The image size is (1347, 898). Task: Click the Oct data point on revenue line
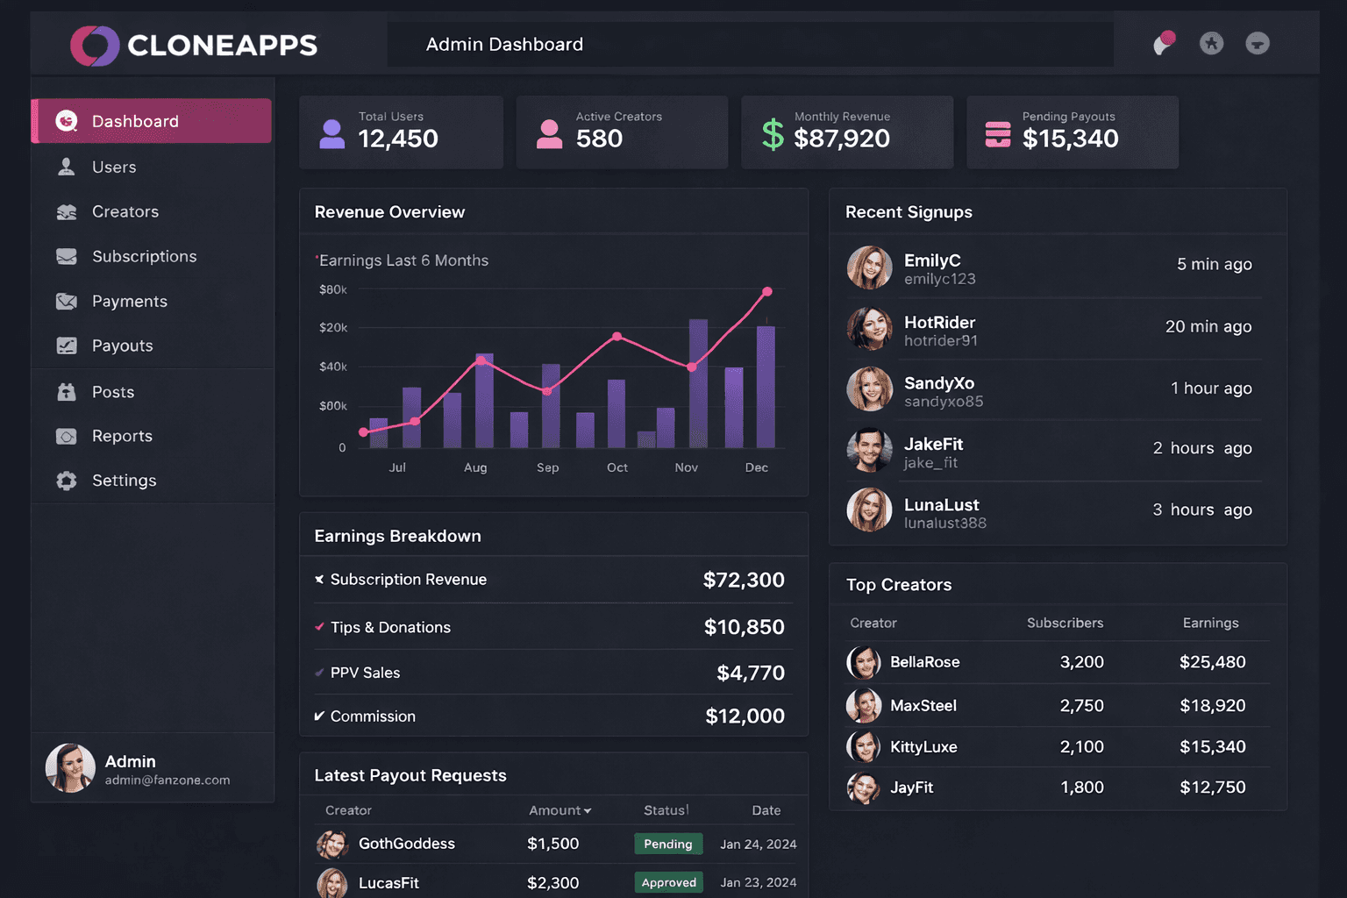(x=617, y=337)
